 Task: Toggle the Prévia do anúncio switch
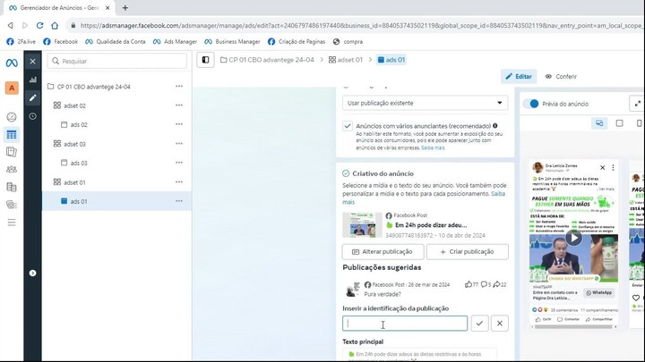point(531,104)
